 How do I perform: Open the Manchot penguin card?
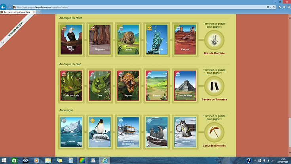point(100,132)
